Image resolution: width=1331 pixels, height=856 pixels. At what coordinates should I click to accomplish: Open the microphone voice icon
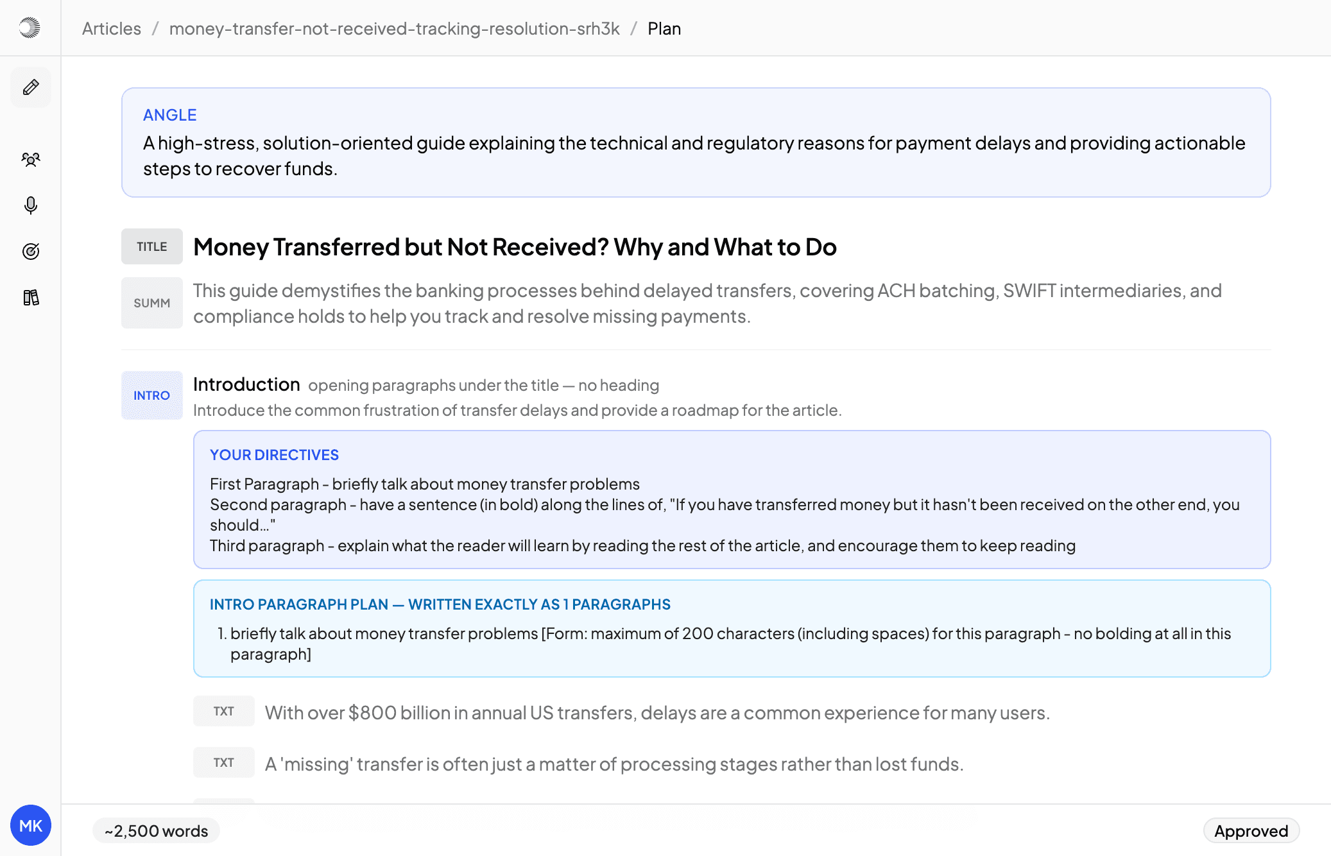point(31,205)
